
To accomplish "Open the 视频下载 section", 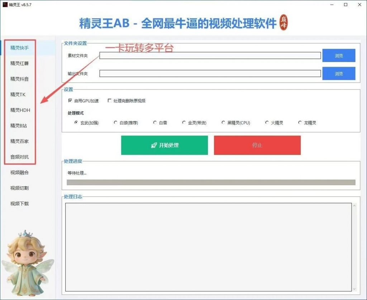I will coord(19,204).
